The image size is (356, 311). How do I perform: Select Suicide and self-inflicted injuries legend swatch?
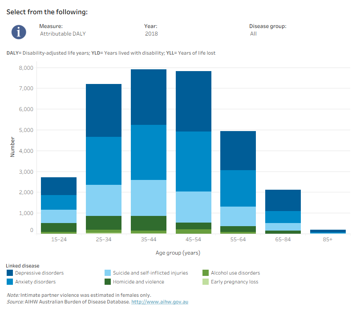click(108, 273)
